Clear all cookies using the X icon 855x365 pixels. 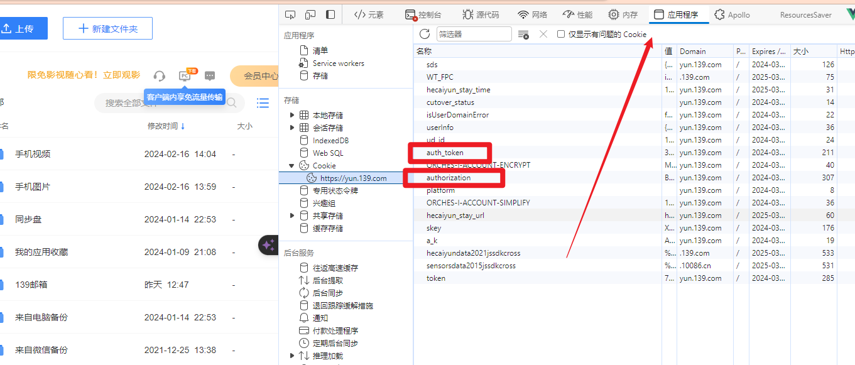[x=543, y=33]
